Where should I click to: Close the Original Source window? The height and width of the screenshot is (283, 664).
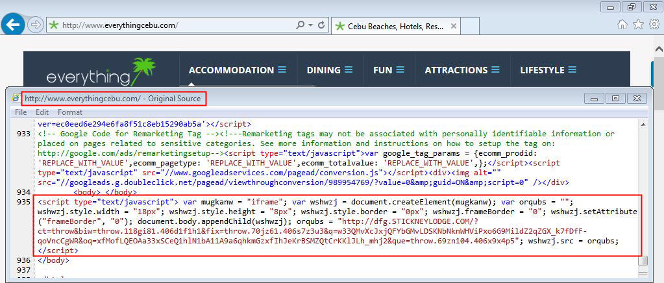637,98
